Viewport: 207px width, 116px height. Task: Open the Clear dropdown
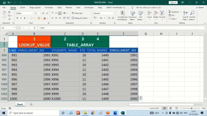coord(173,19)
